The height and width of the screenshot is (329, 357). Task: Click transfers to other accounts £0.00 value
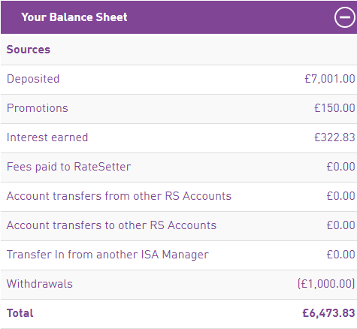click(x=340, y=225)
